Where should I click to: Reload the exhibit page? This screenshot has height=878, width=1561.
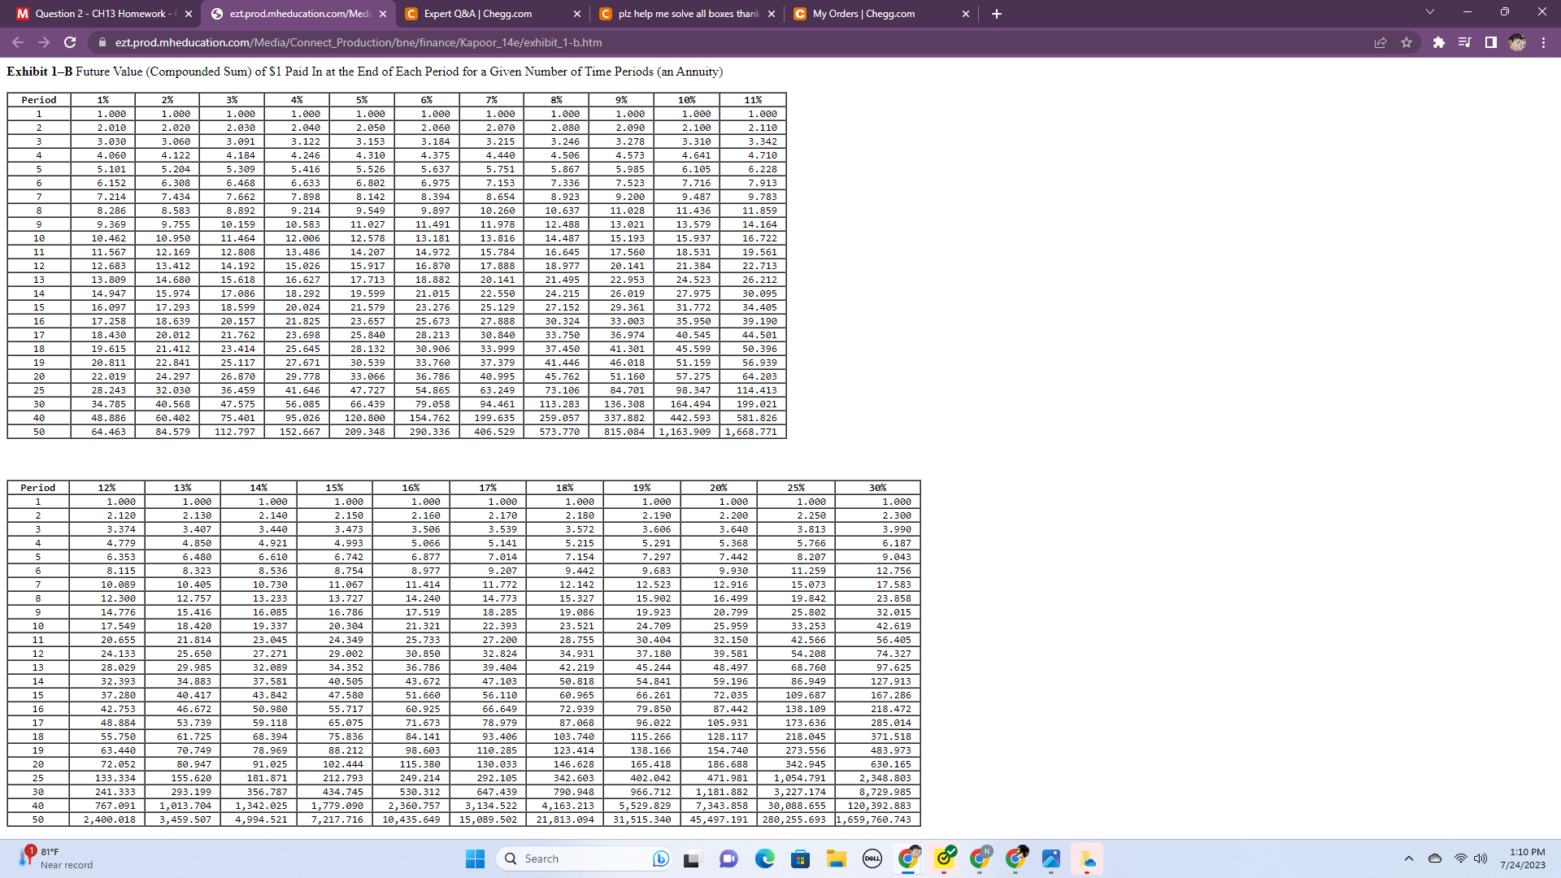70,42
